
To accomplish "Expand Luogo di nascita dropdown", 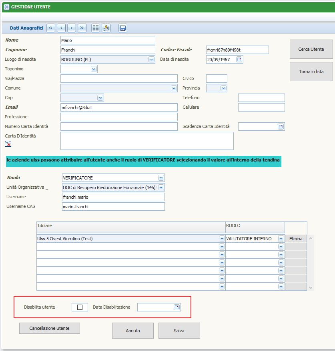I will 151,60.
